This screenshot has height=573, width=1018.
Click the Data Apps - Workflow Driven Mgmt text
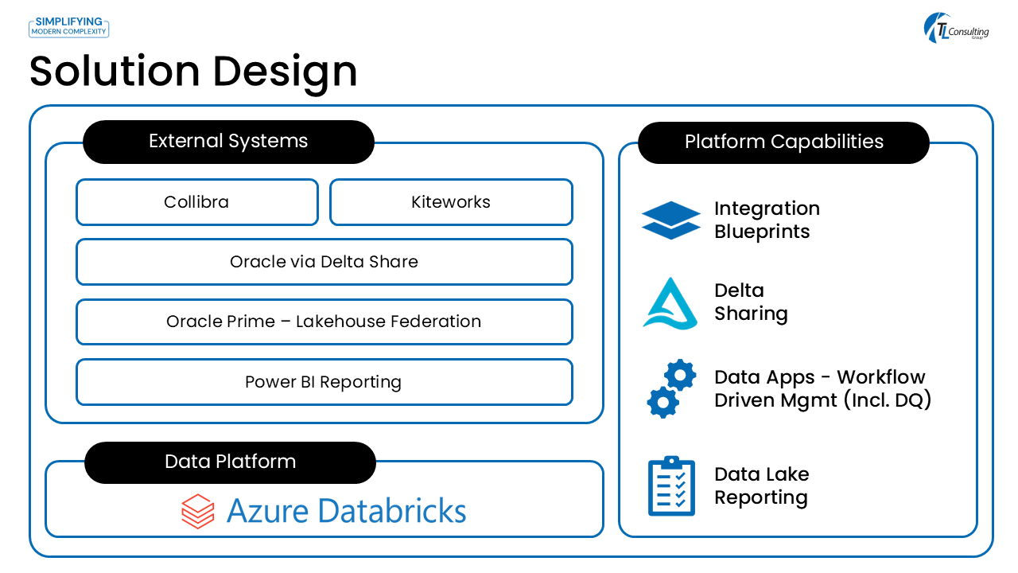click(822, 388)
